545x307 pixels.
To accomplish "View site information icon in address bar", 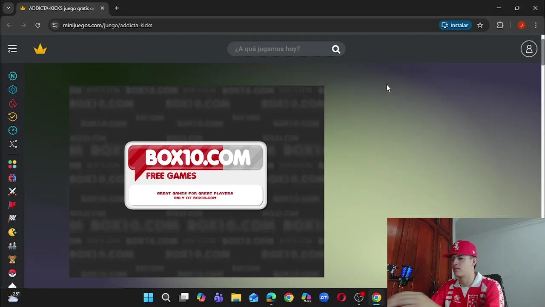I will pyautogui.click(x=54, y=25).
